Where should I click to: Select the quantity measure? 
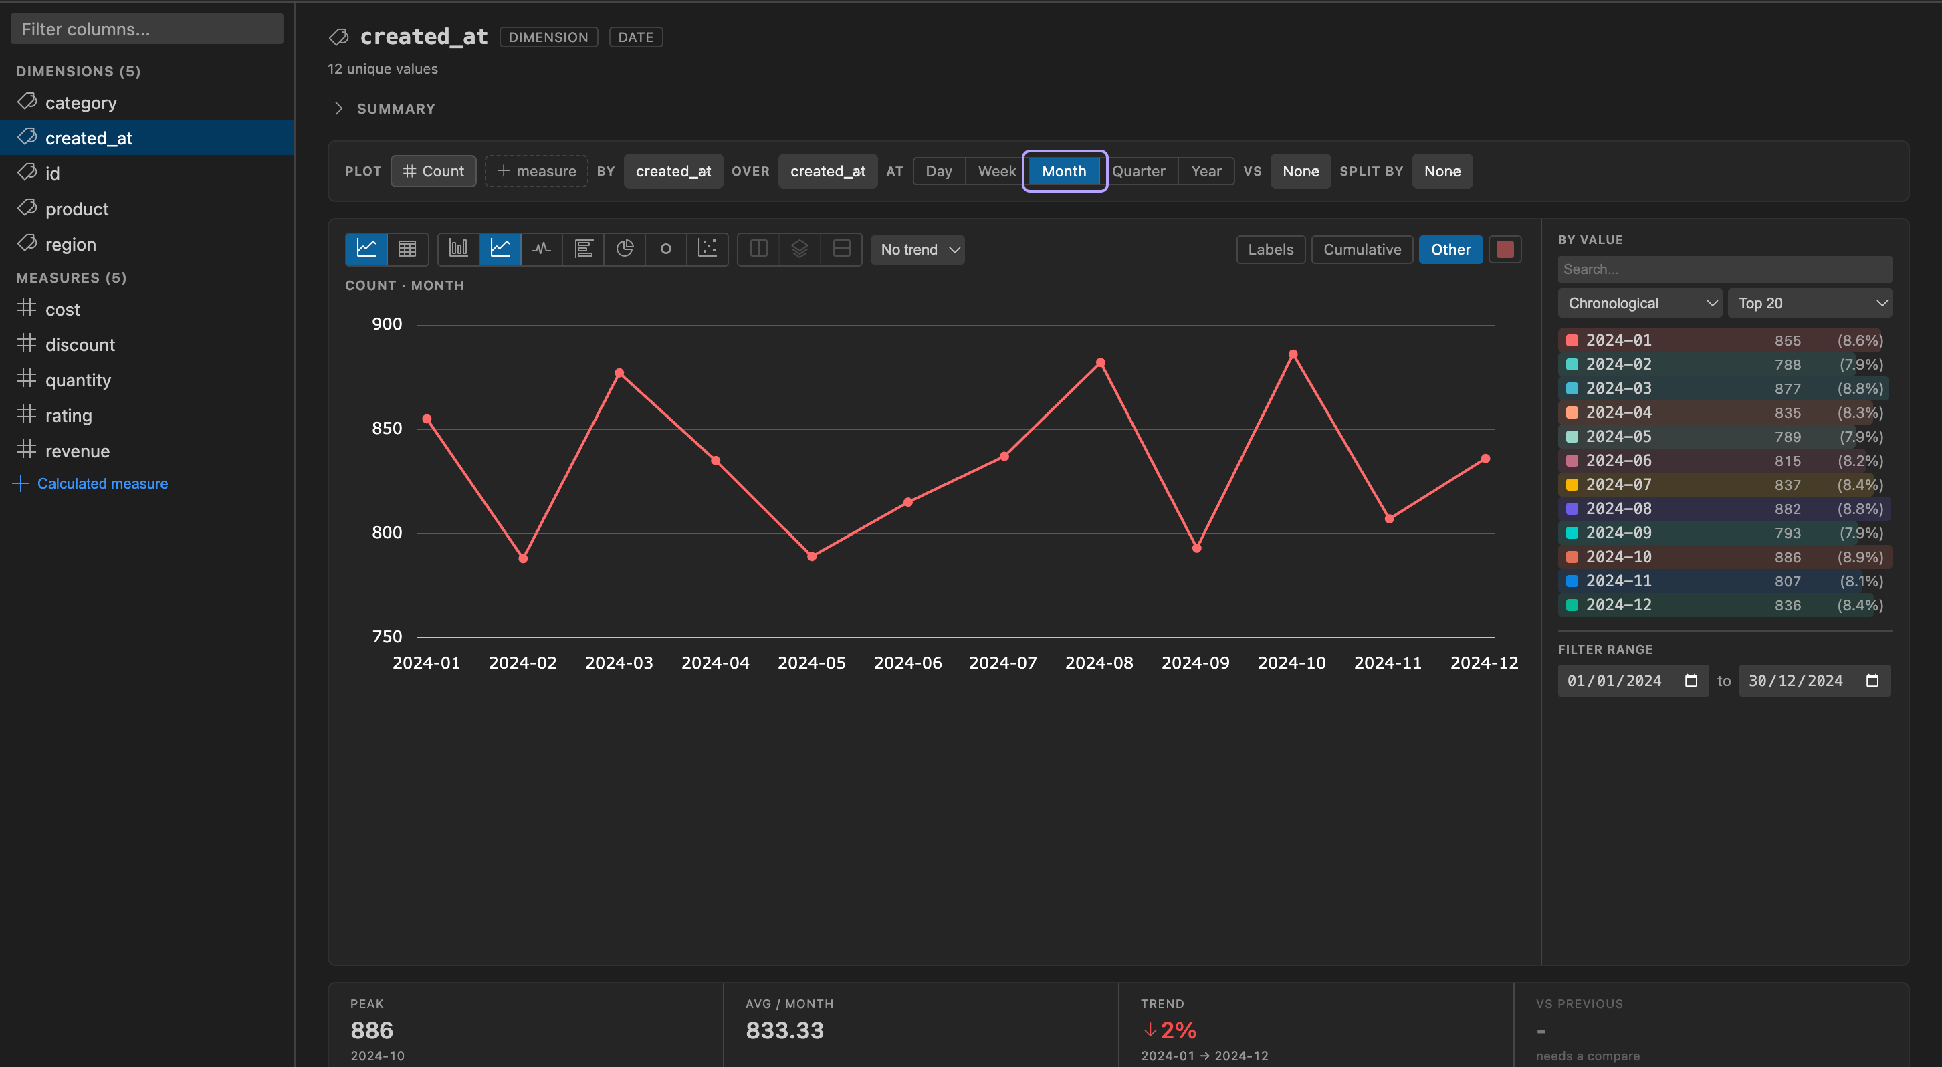tap(147, 380)
